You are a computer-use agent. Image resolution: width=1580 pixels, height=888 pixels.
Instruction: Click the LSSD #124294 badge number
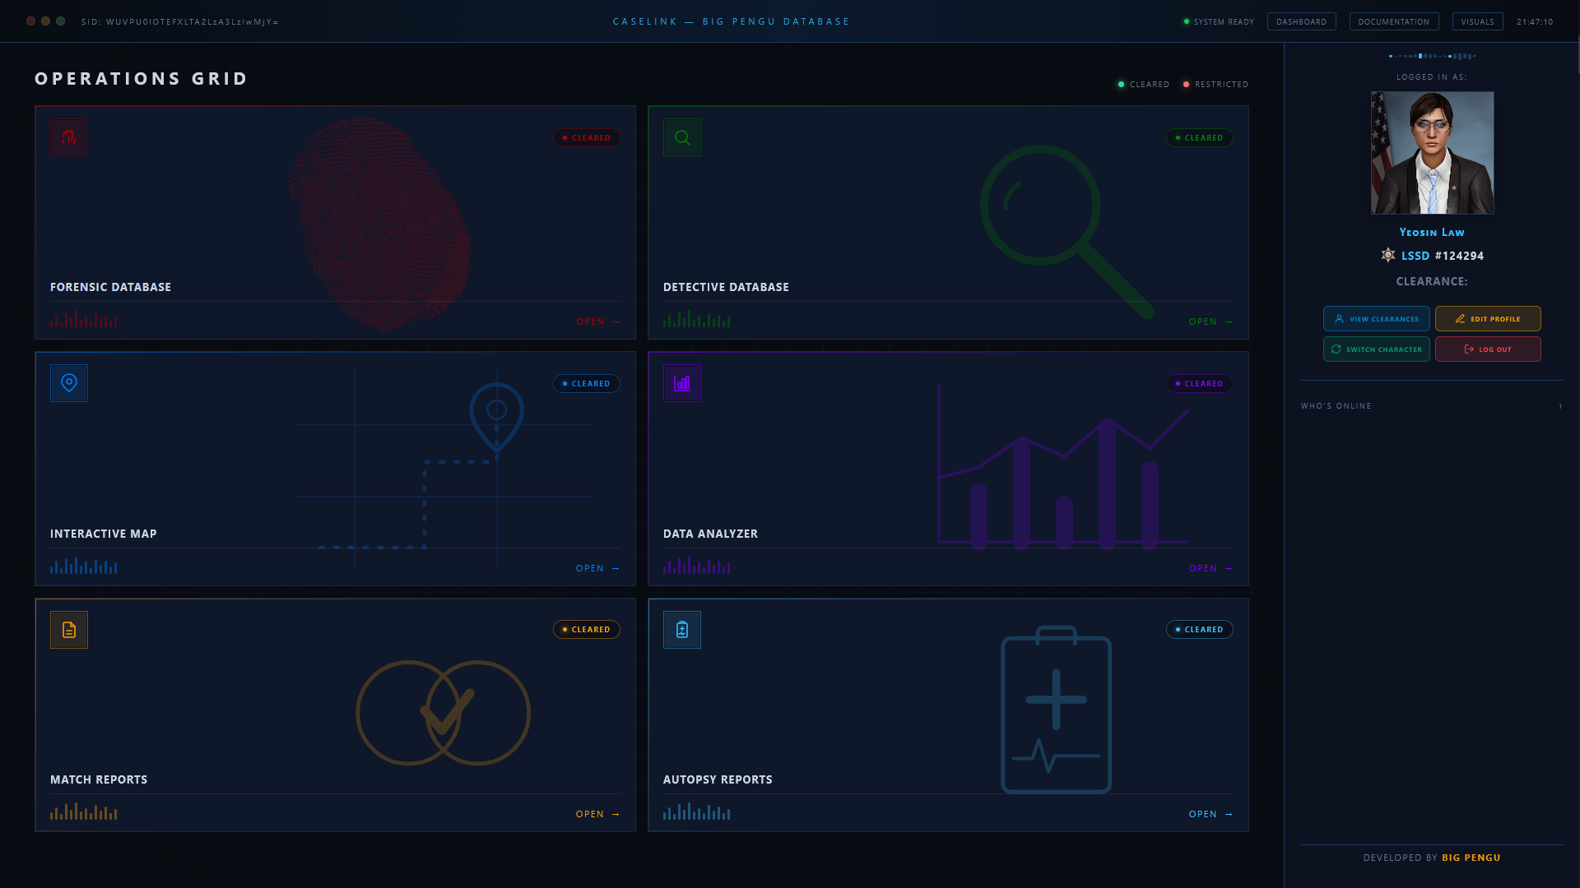(x=1442, y=256)
